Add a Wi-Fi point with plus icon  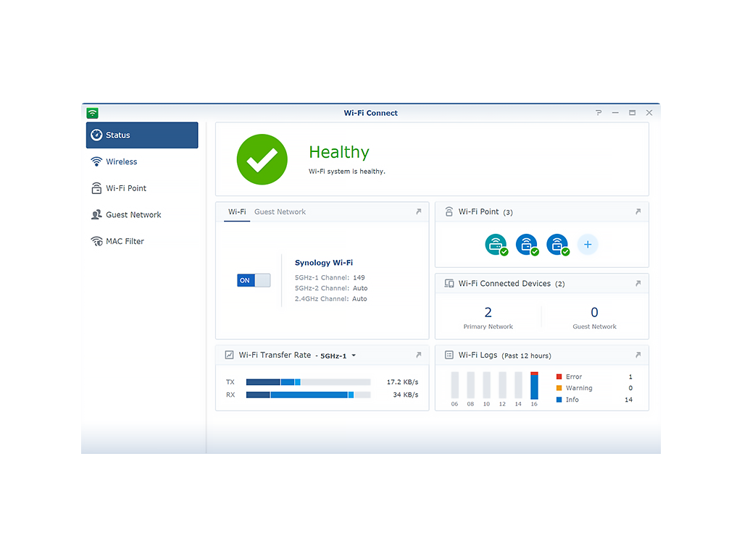[588, 245]
